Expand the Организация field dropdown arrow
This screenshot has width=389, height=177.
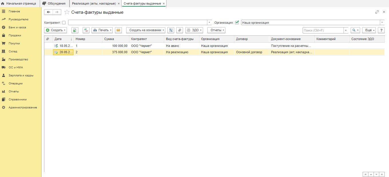pos(382,23)
